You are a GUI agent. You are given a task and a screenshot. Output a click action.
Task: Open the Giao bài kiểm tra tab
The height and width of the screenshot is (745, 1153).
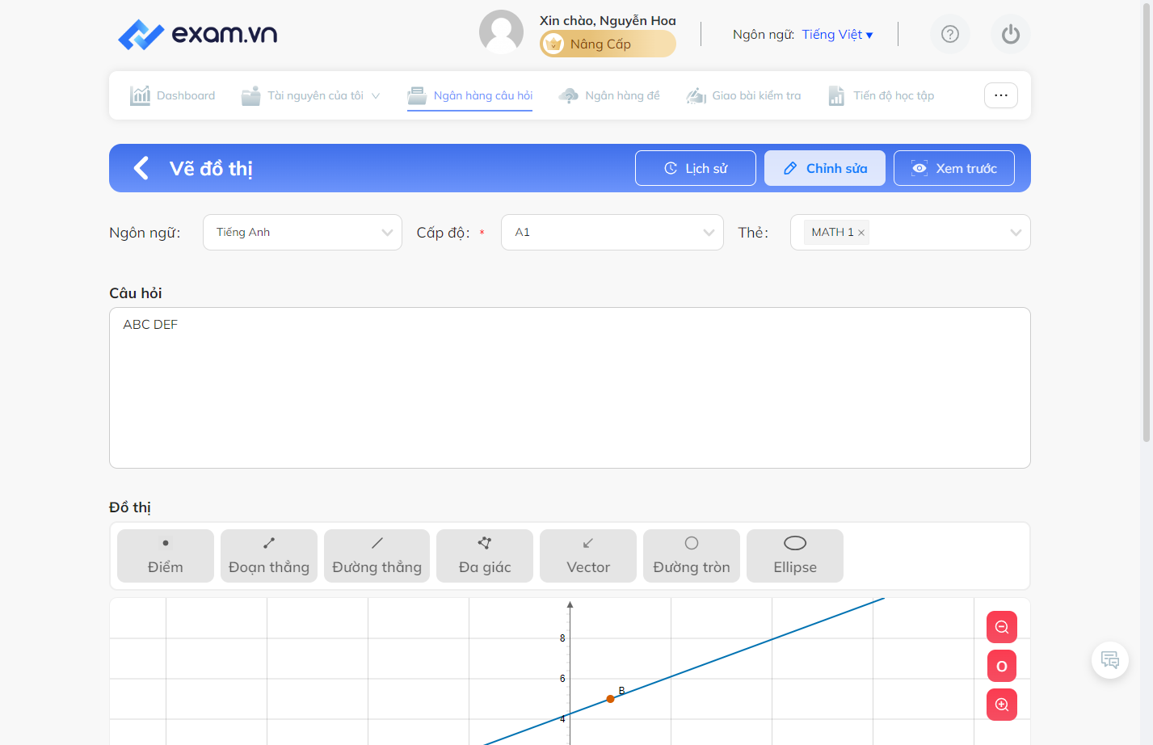[x=743, y=95]
